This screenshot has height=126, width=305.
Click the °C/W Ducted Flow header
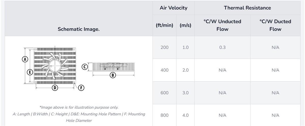click(275, 25)
